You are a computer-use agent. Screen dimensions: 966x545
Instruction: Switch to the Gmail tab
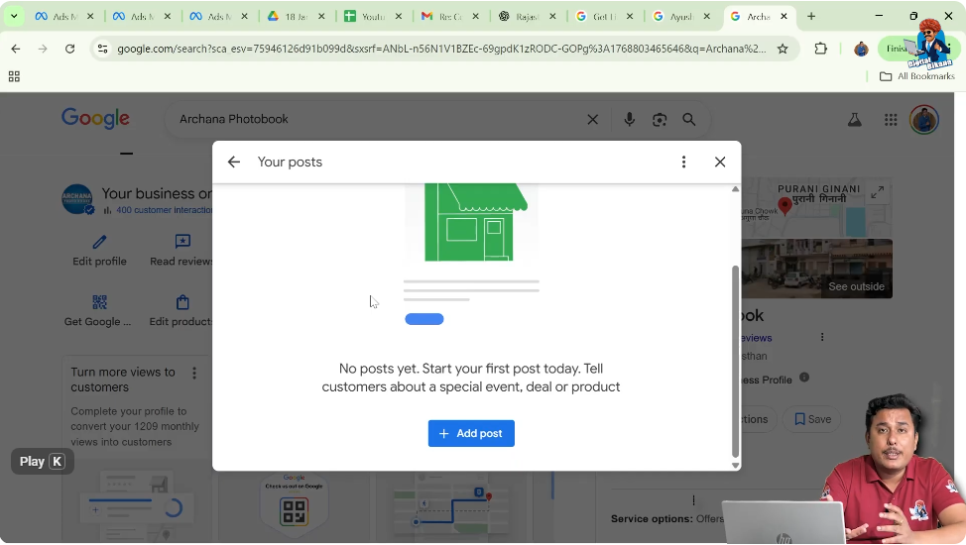click(449, 17)
